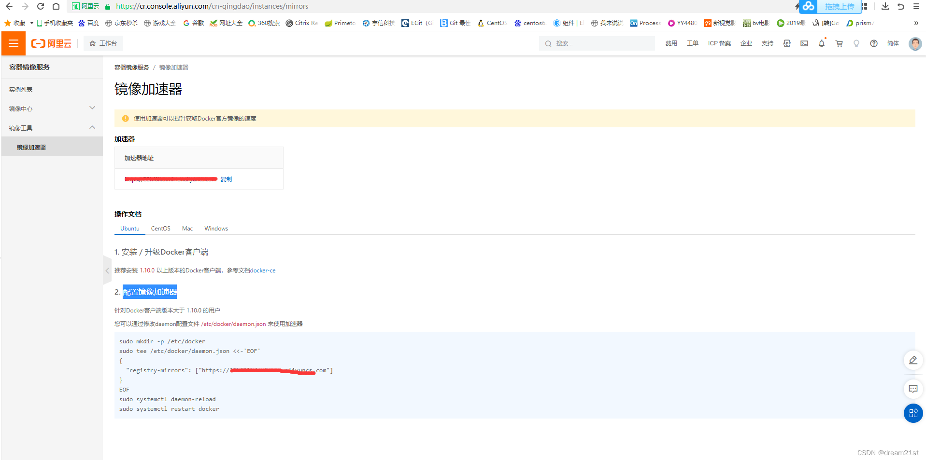Viewport: 926px width, 460px height.
Task: Open the floating feedback chat button
Action: click(x=913, y=389)
